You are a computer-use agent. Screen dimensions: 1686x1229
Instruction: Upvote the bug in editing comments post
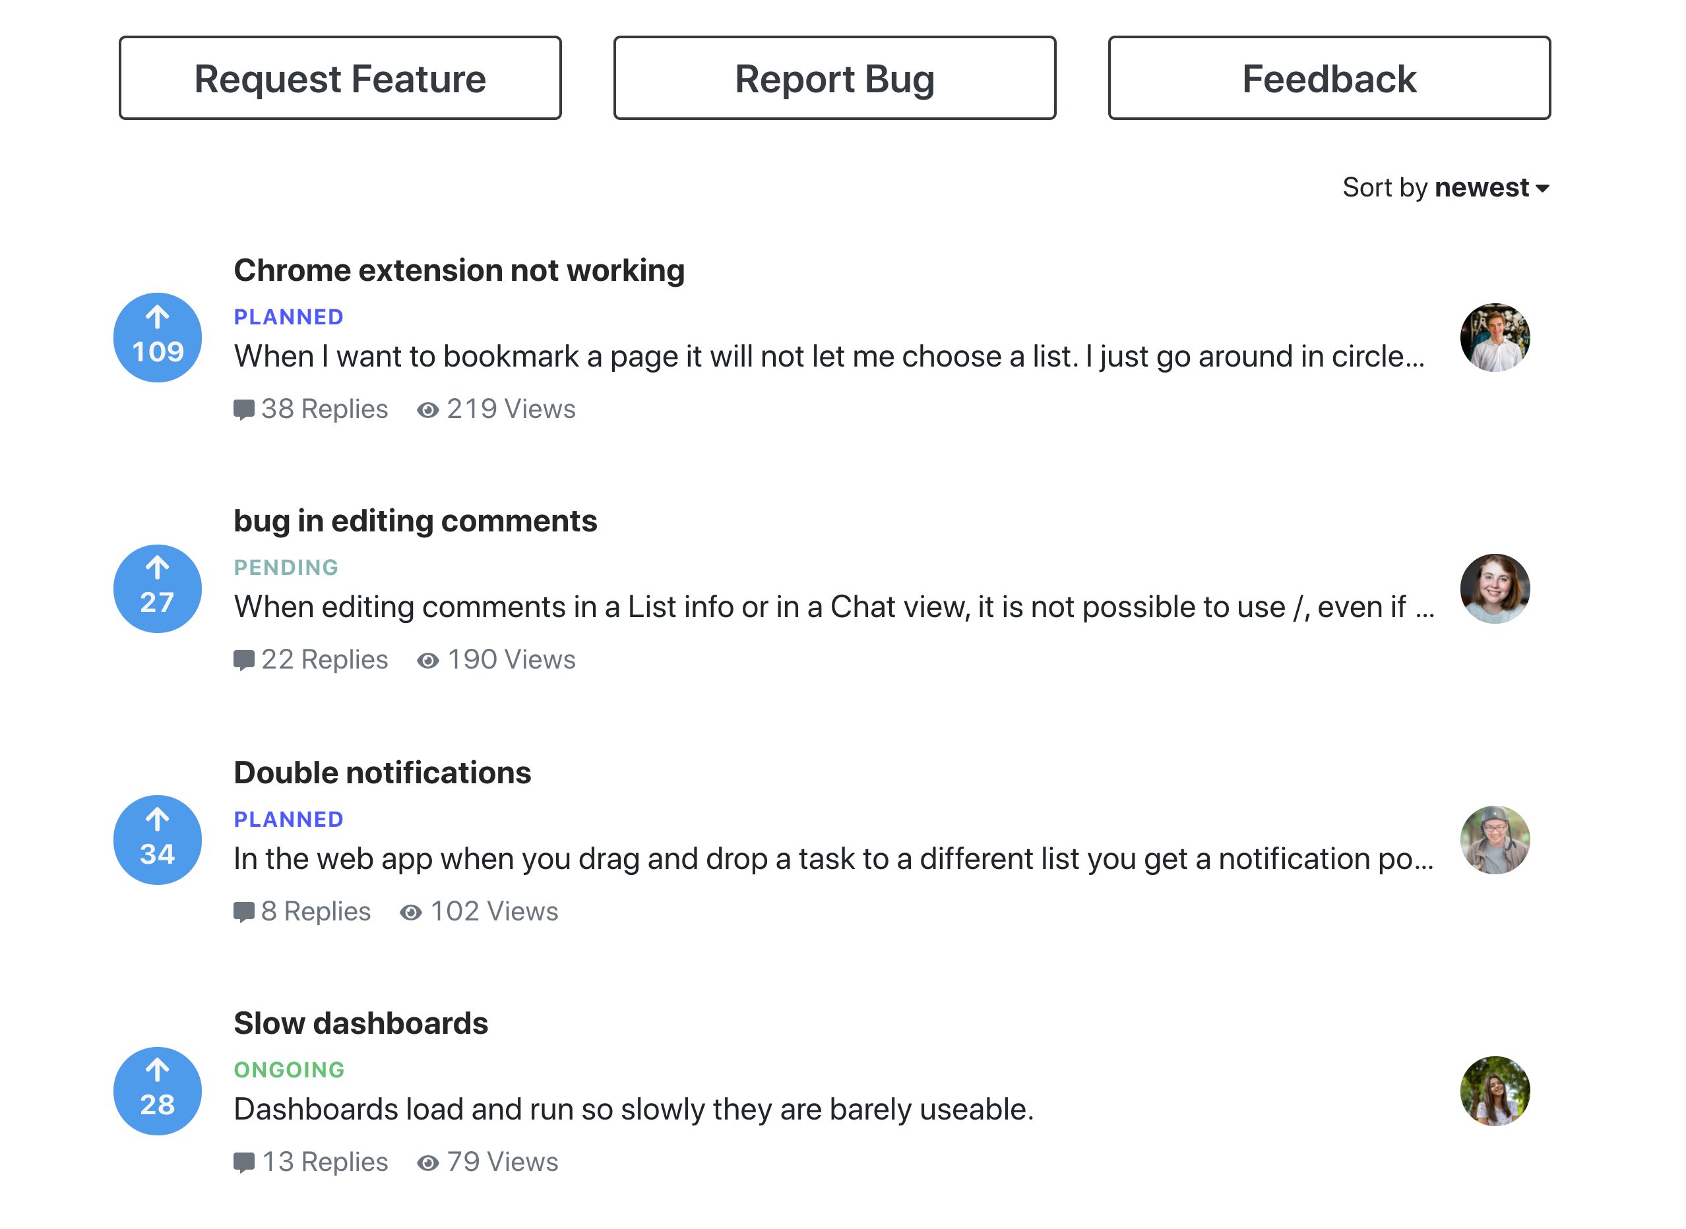tap(157, 589)
